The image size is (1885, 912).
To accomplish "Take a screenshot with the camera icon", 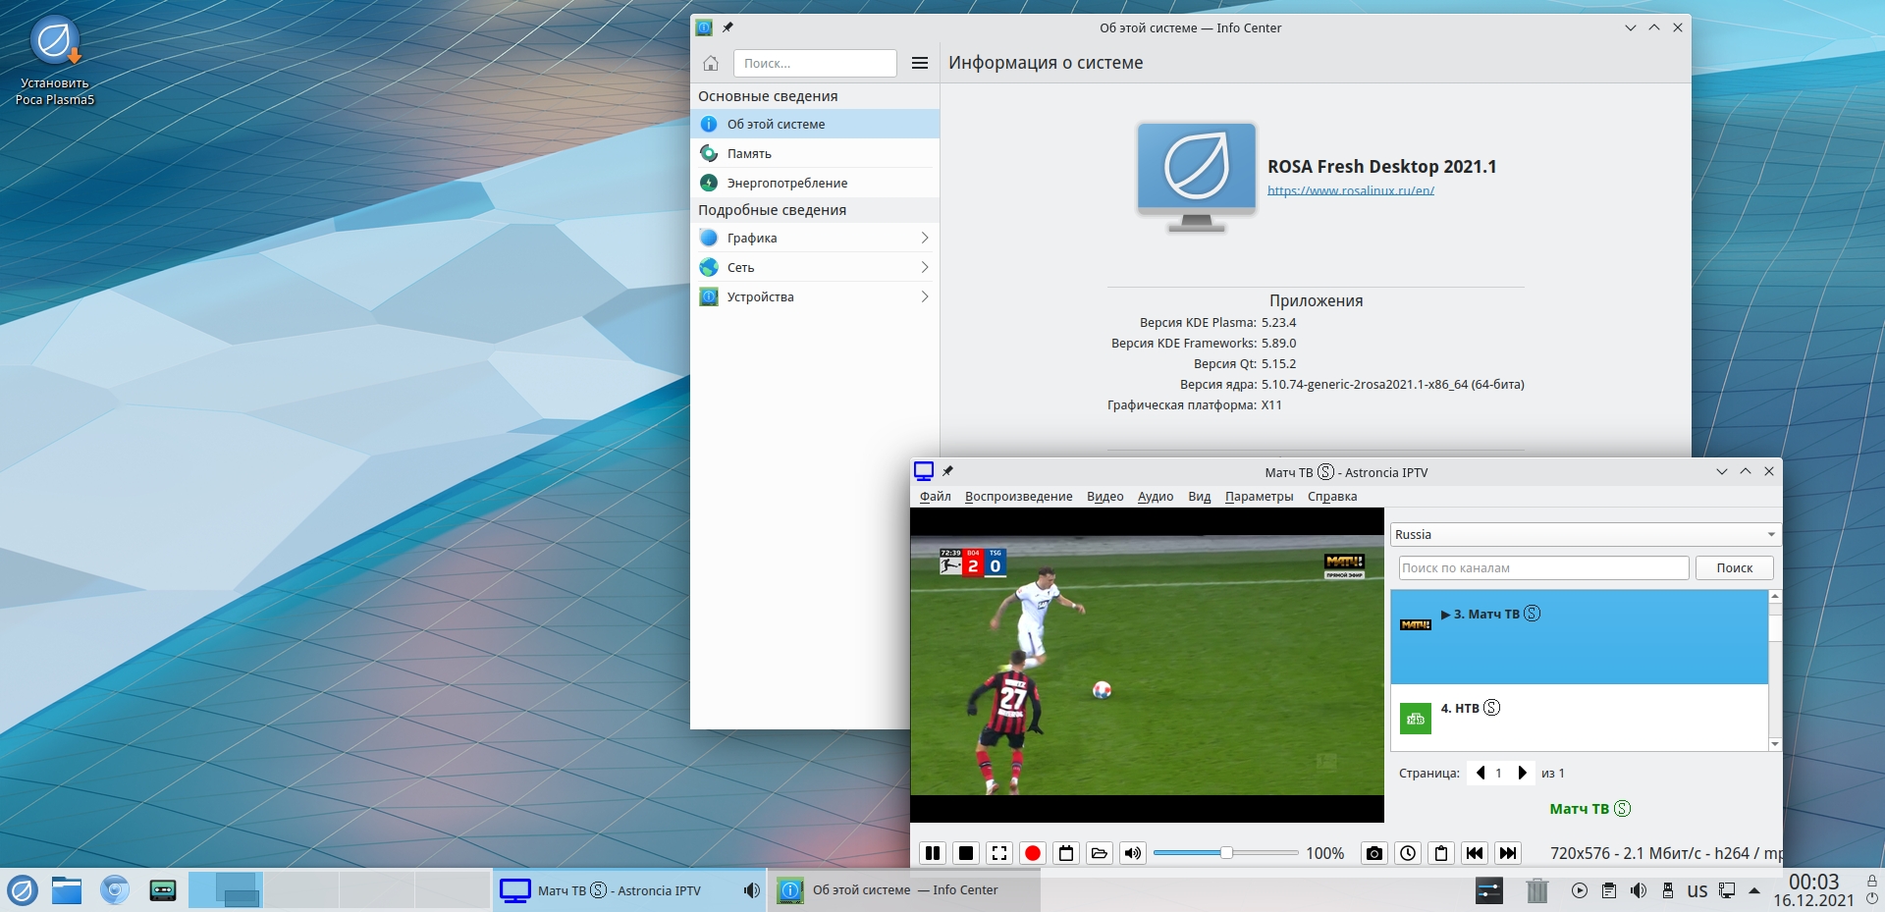I will (1374, 853).
